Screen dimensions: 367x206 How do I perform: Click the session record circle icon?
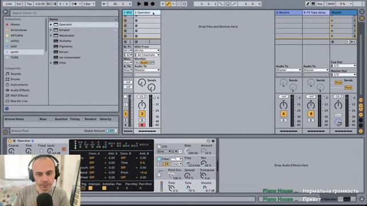pyautogui.click(x=185, y=4)
